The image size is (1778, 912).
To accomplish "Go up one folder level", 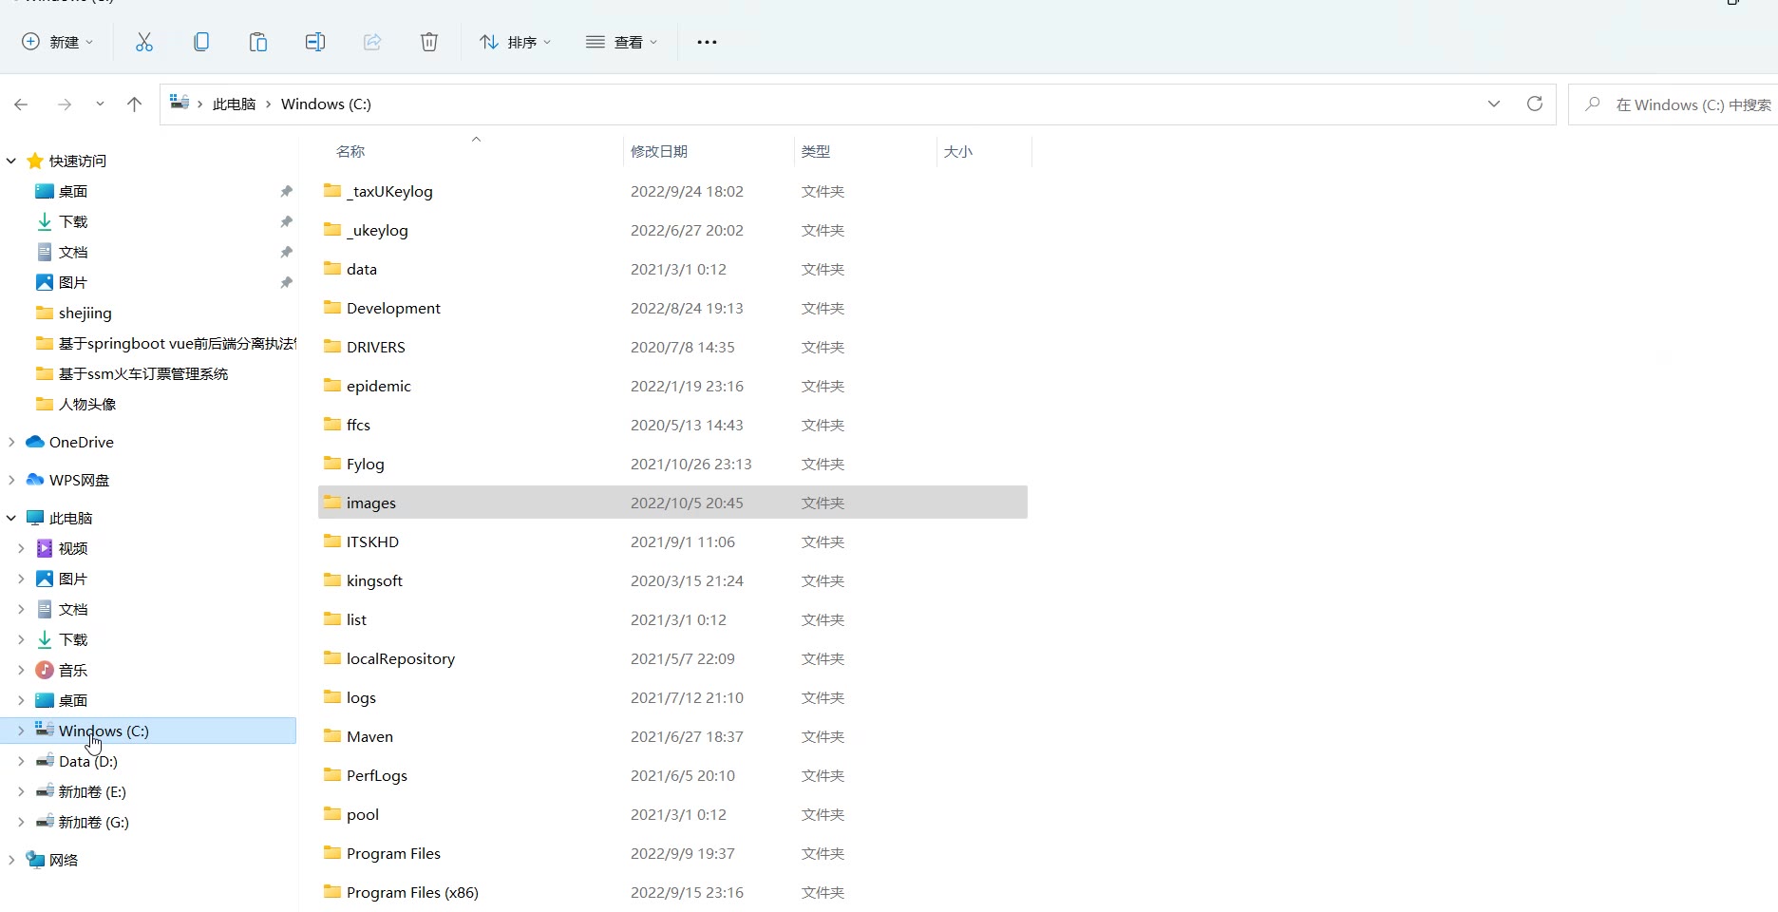I will tap(134, 104).
